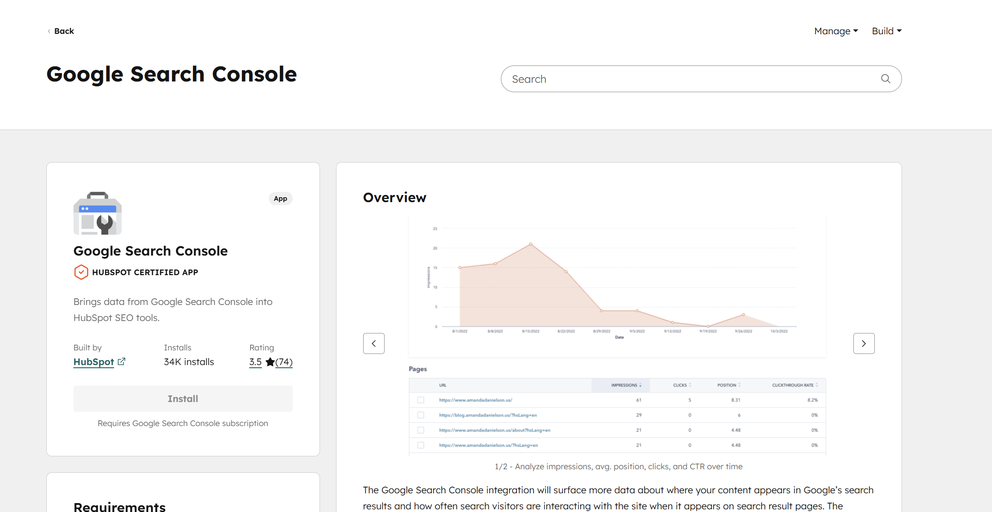The height and width of the screenshot is (512, 992).
Task: Click the magnifying glass search icon
Action: click(885, 79)
